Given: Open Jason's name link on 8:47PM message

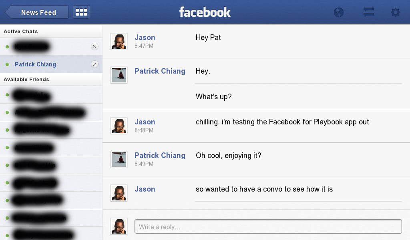Looking at the screenshot, I should pyautogui.click(x=145, y=38).
